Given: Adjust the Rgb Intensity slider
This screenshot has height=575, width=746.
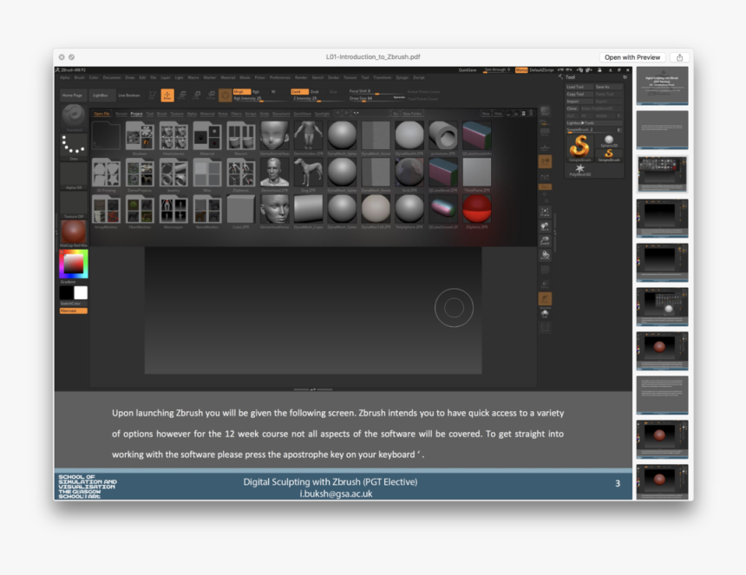Looking at the screenshot, I should pyautogui.click(x=261, y=99).
